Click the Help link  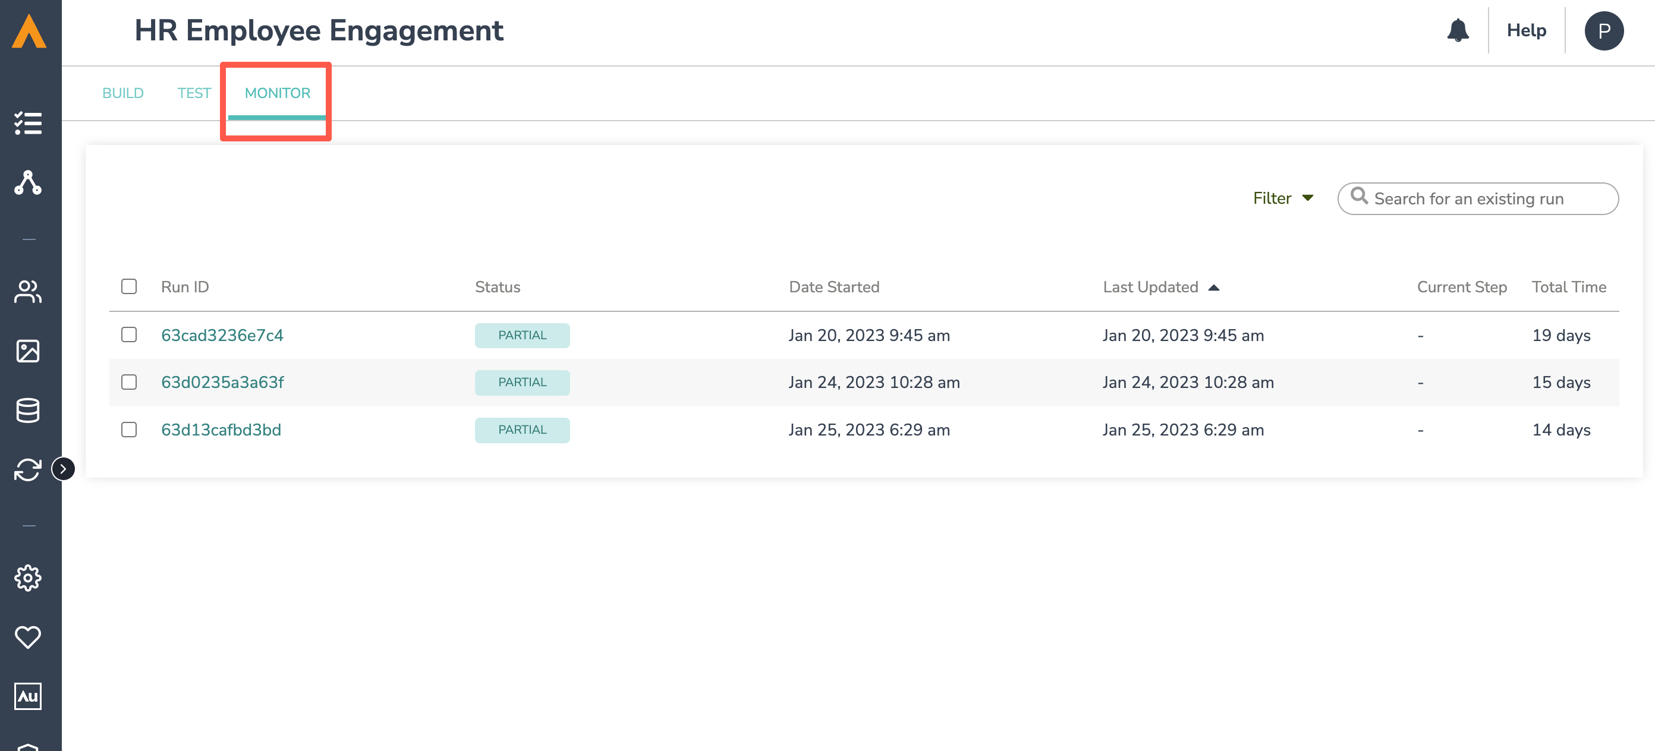pos(1526,30)
